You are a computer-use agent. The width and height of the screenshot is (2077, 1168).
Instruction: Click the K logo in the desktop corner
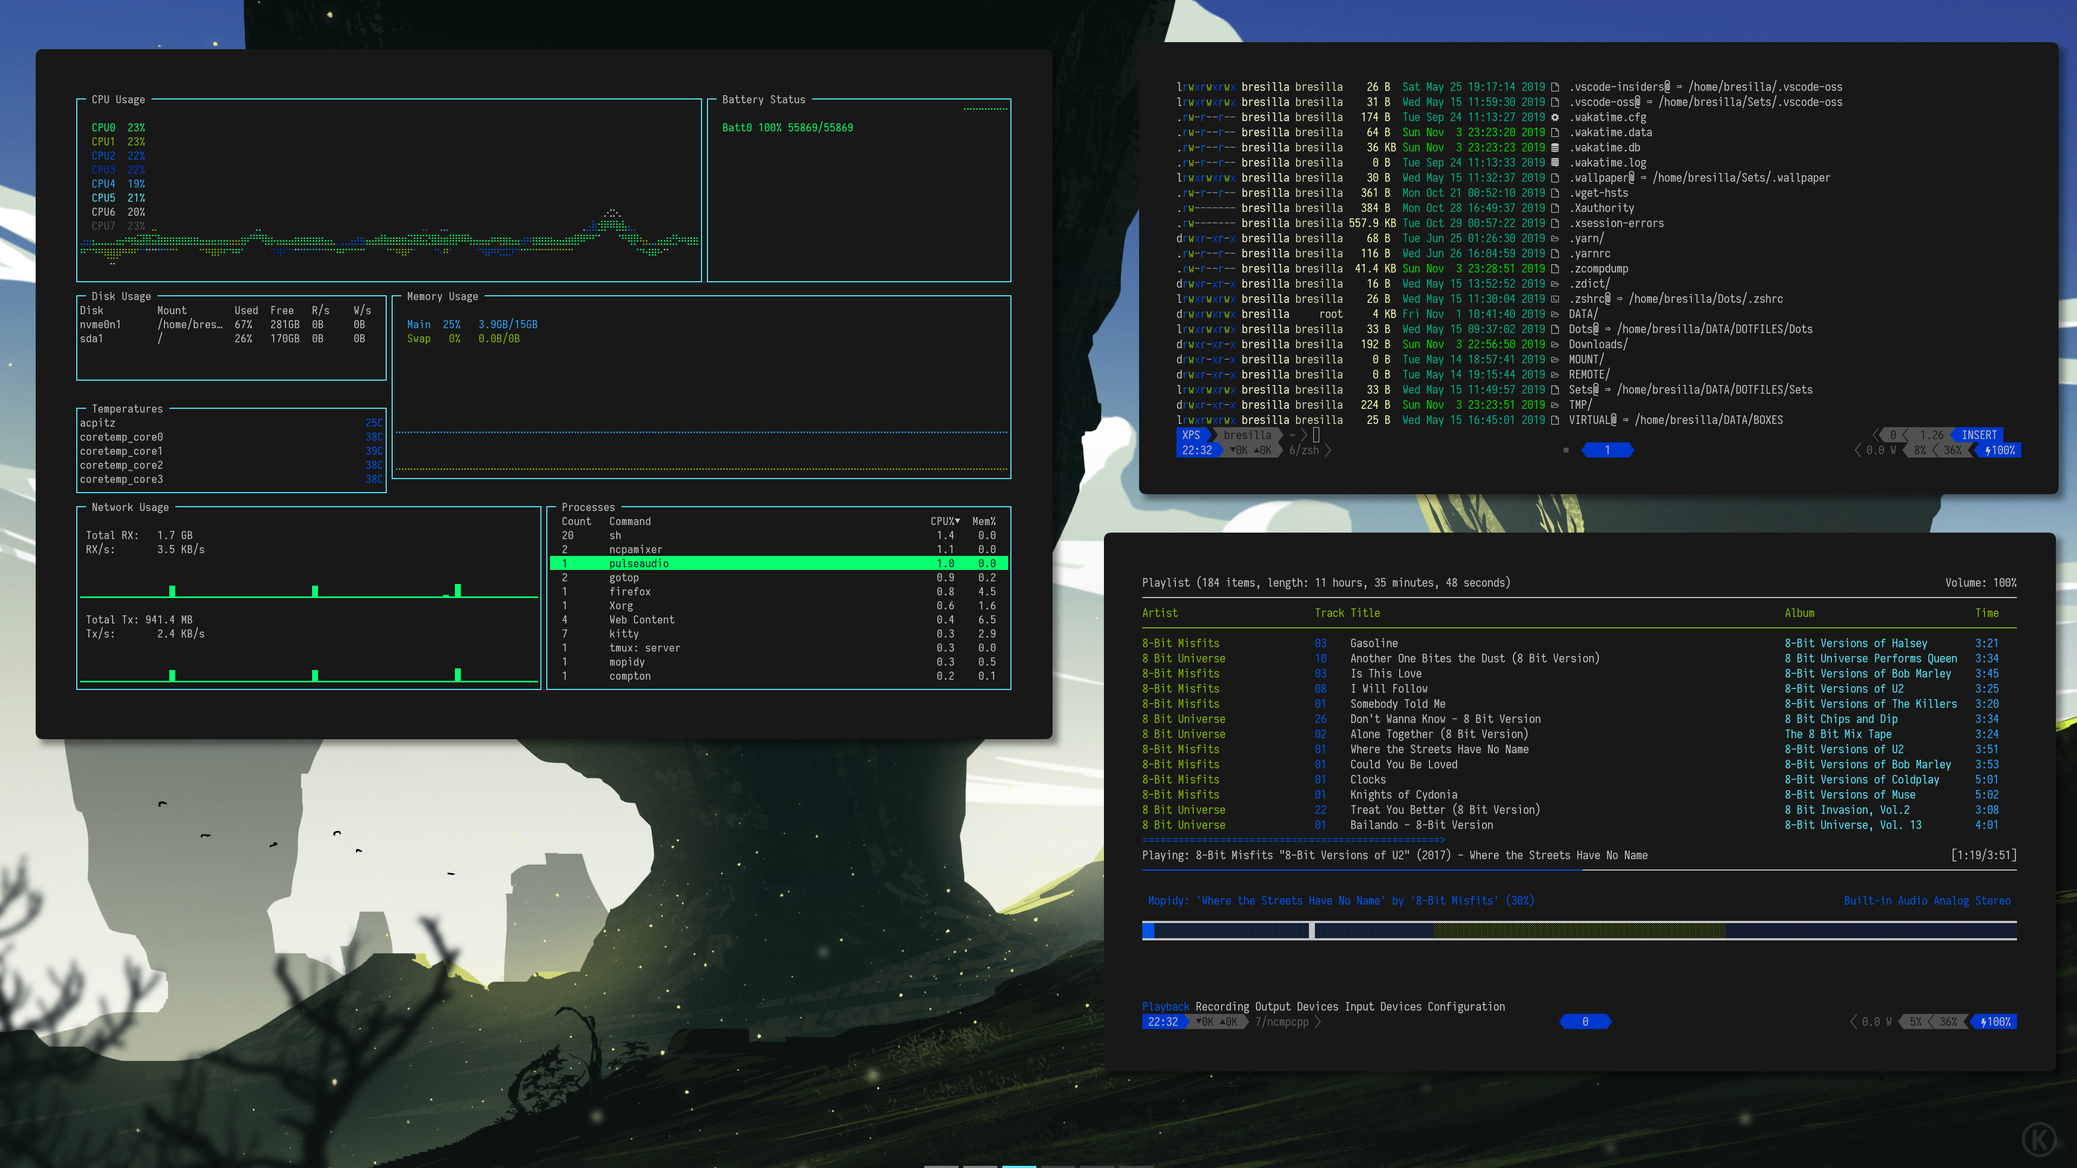tap(2039, 1139)
